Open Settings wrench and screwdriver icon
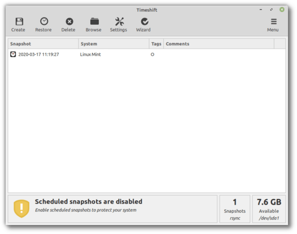This screenshot has width=297, height=234. (x=119, y=21)
